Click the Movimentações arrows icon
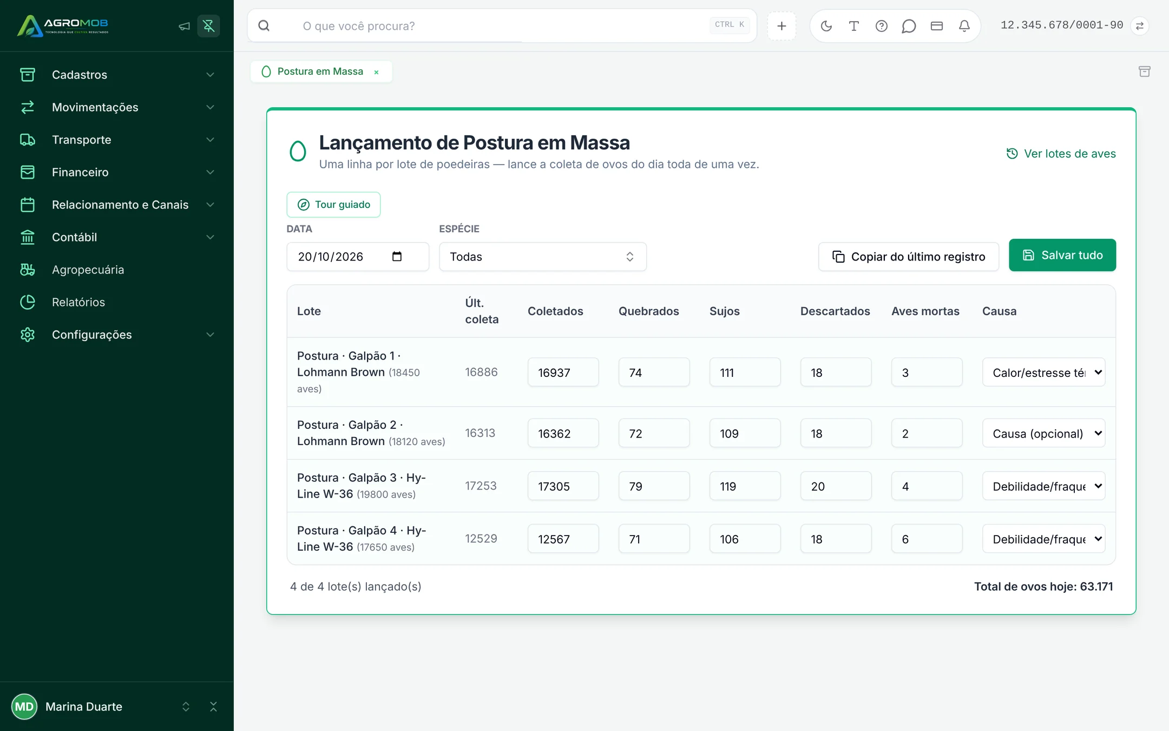The width and height of the screenshot is (1169, 731). point(28,107)
